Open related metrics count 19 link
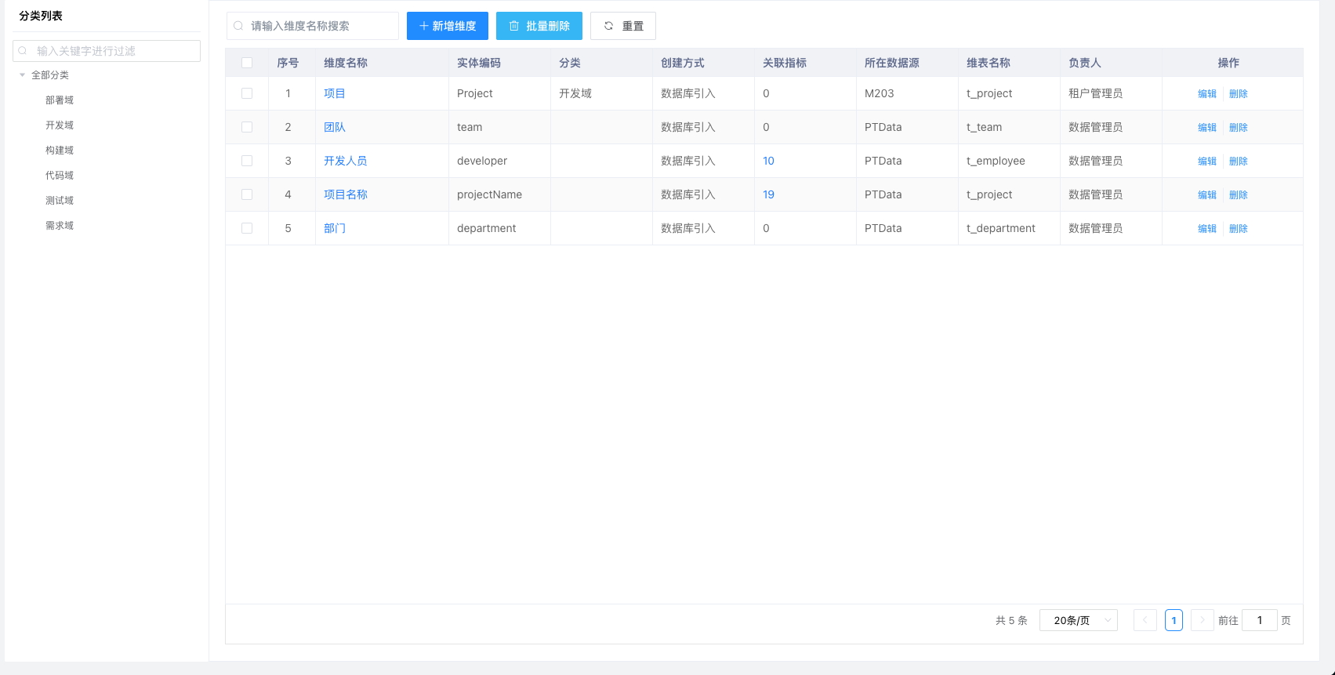Image resolution: width=1335 pixels, height=675 pixels. click(768, 194)
